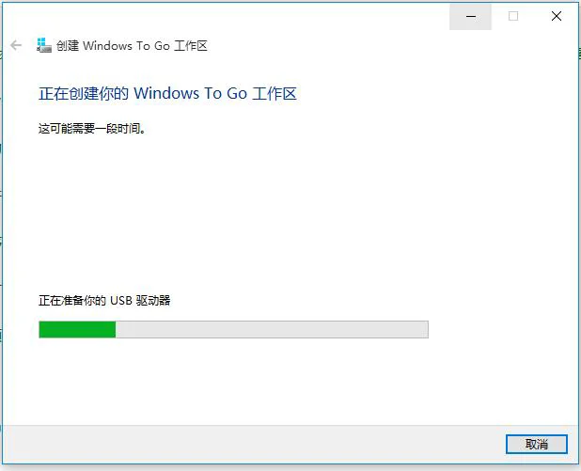
Task: Click the edge where green progress meets gray
Action: click(x=116, y=329)
